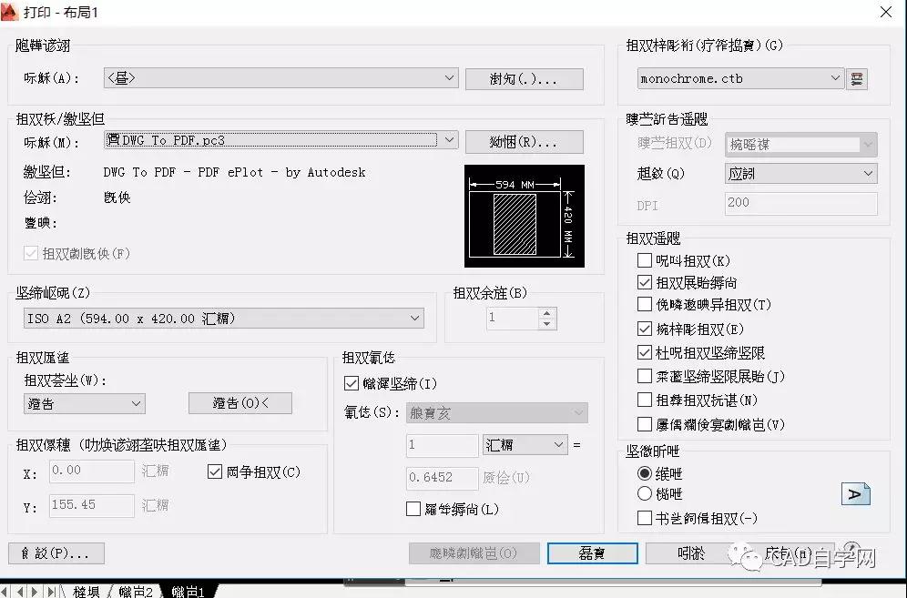907x598 pixels.
Task: Click the X offset input field showing 0.00
Action: [x=90, y=471]
